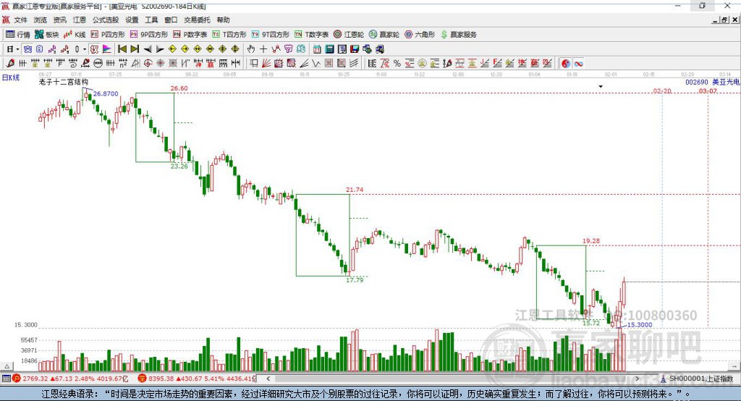Select the crosshair cursor tool
741x401 pixels.
coord(263,49)
